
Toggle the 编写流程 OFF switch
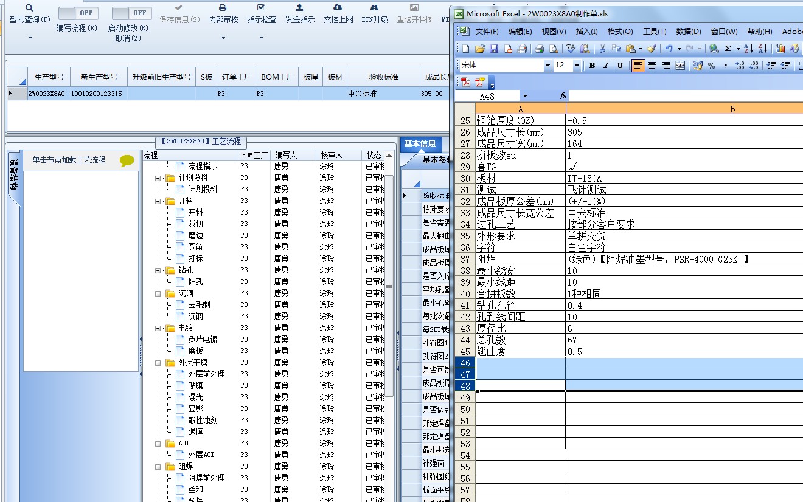(78, 13)
